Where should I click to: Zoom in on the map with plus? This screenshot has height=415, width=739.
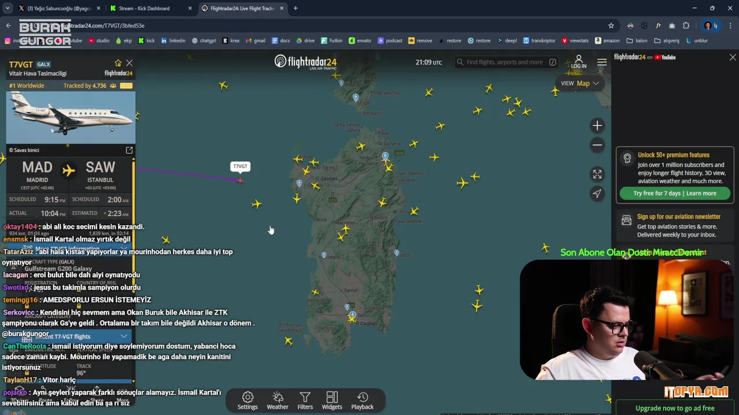pyautogui.click(x=597, y=125)
